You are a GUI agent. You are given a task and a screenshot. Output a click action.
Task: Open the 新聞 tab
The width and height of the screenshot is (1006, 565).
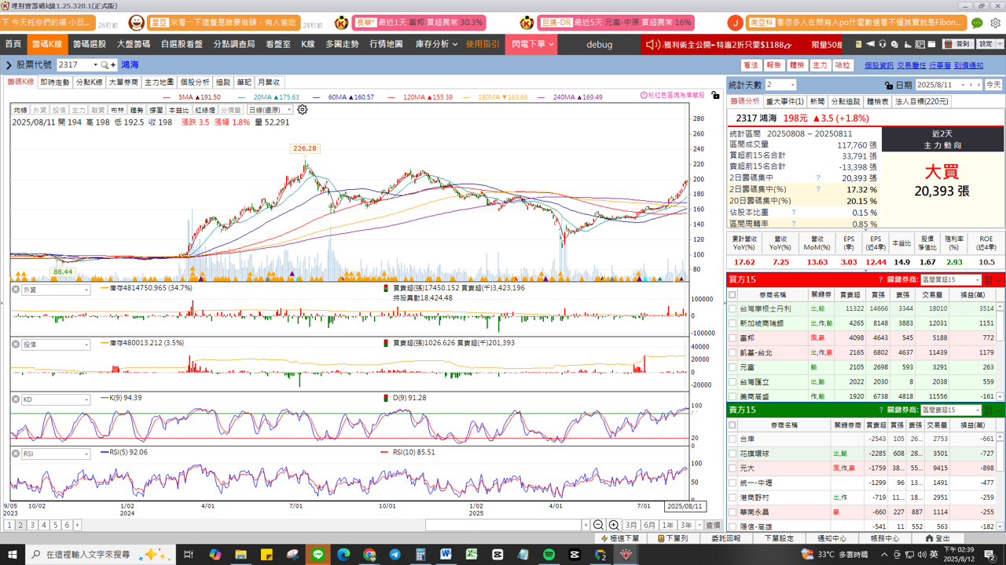[x=817, y=101]
